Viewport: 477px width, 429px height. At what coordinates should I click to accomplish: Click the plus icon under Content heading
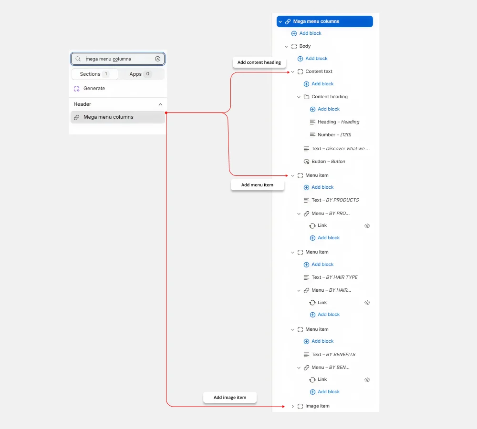point(312,109)
